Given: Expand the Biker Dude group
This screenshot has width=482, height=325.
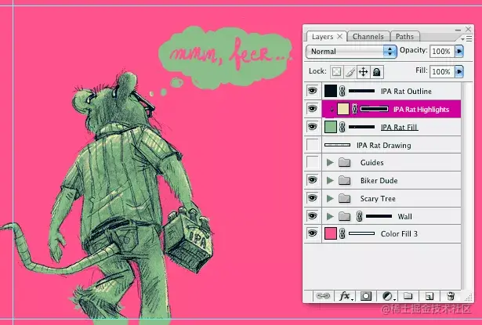Looking at the screenshot, I should click(x=330, y=180).
